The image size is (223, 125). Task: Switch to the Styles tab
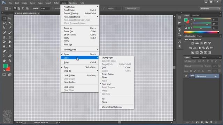(200, 36)
